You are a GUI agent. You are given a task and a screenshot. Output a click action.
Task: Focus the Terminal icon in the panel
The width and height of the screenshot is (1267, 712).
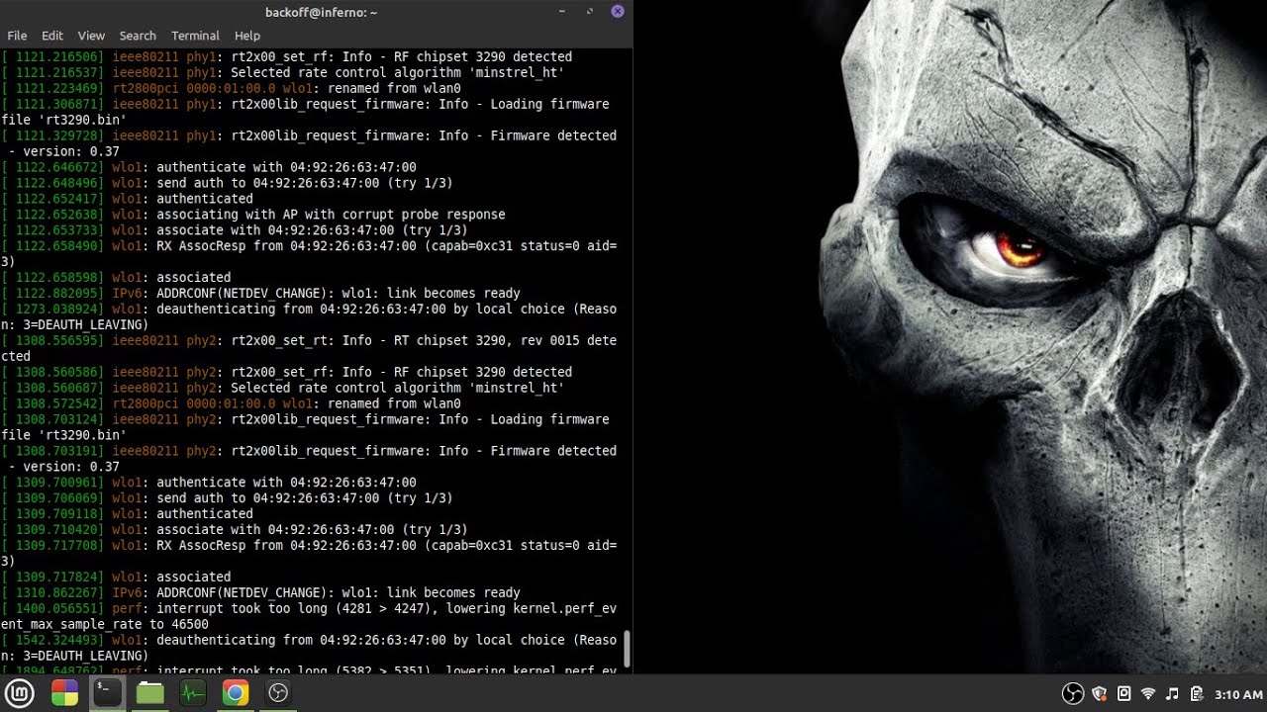click(107, 693)
